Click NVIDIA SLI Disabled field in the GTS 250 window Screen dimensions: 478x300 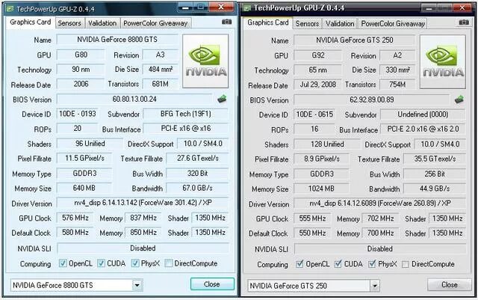(380, 248)
